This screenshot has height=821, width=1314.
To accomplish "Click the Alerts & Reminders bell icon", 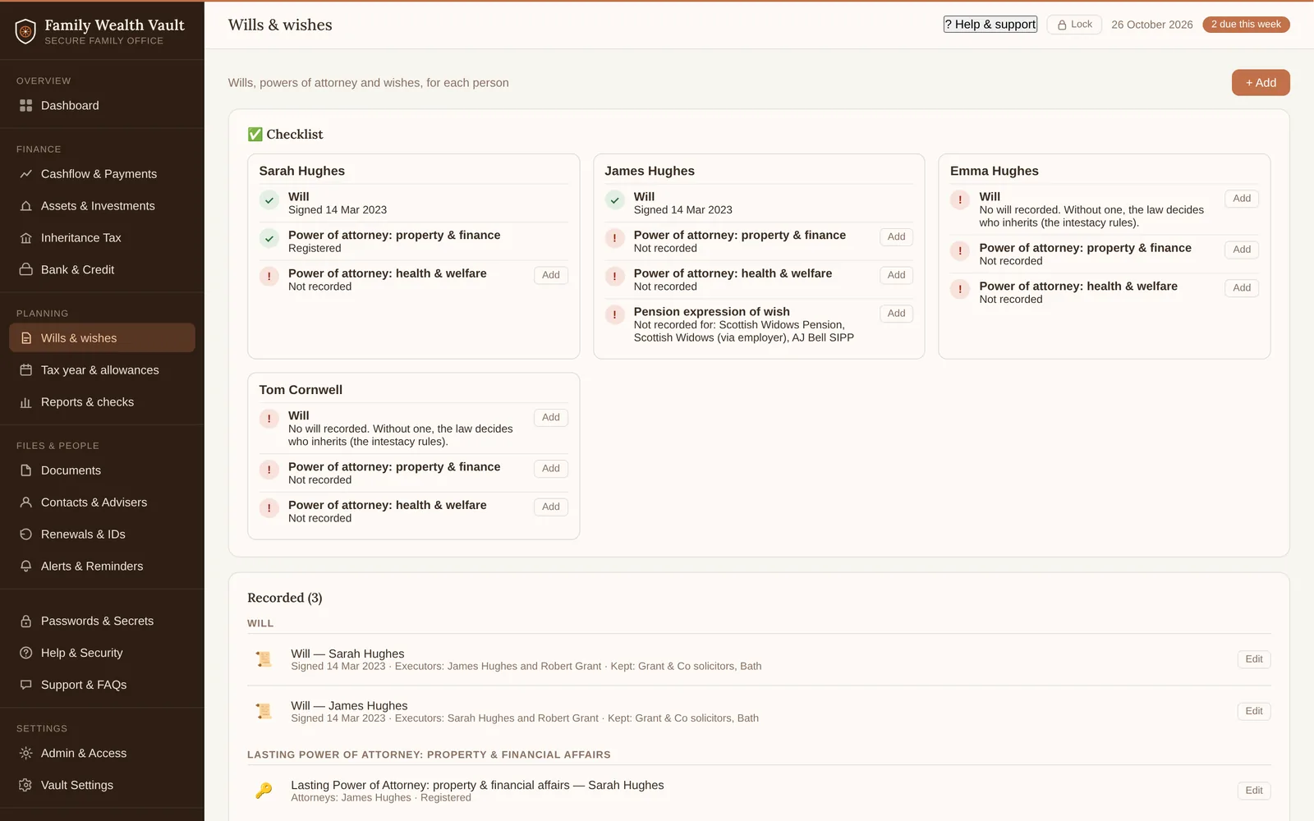I will [x=26, y=566].
